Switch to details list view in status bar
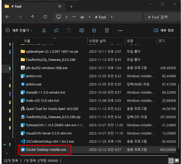The height and width of the screenshot is (164, 181). (171, 161)
